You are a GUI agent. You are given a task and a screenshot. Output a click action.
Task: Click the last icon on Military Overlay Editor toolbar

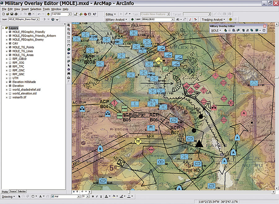pos(264,30)
